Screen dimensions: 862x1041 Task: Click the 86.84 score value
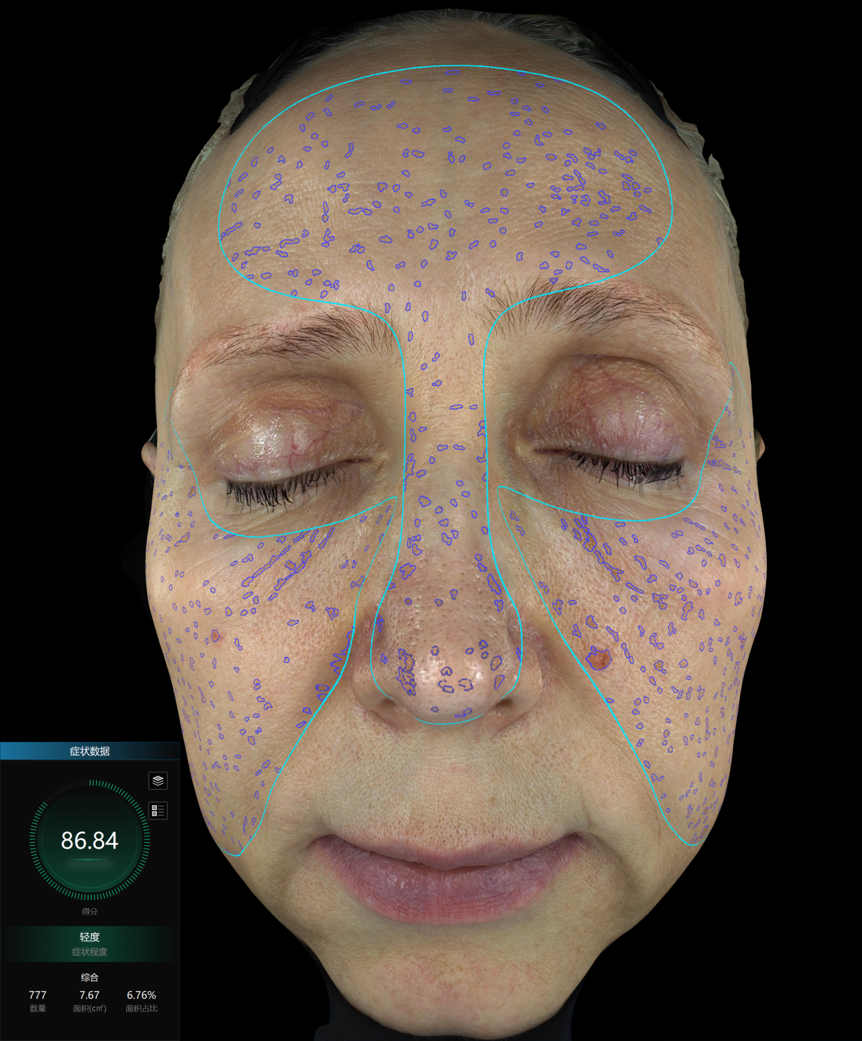(90, 841)
